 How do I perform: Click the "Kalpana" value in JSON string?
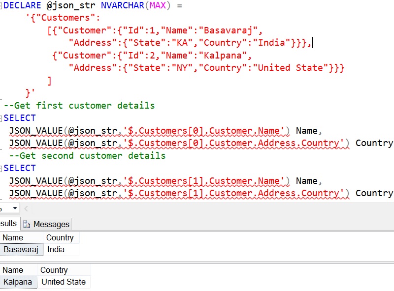click(x=223, y=56)
